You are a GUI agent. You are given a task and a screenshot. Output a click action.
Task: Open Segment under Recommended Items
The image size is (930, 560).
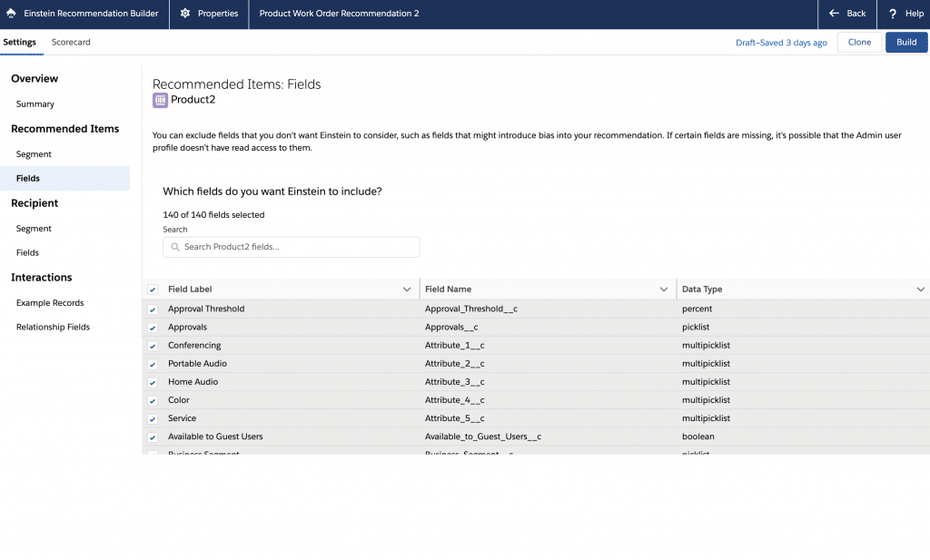pos(34,154)
